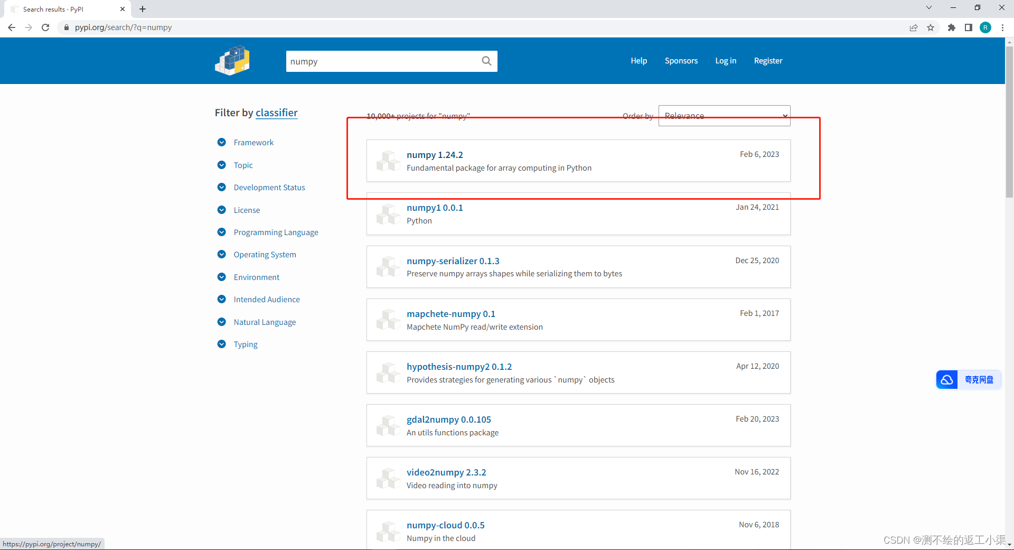Viewport: 1014px width, 550px height.
Task: Open the tab search chevron in the title bar
Action: point(929,7)
